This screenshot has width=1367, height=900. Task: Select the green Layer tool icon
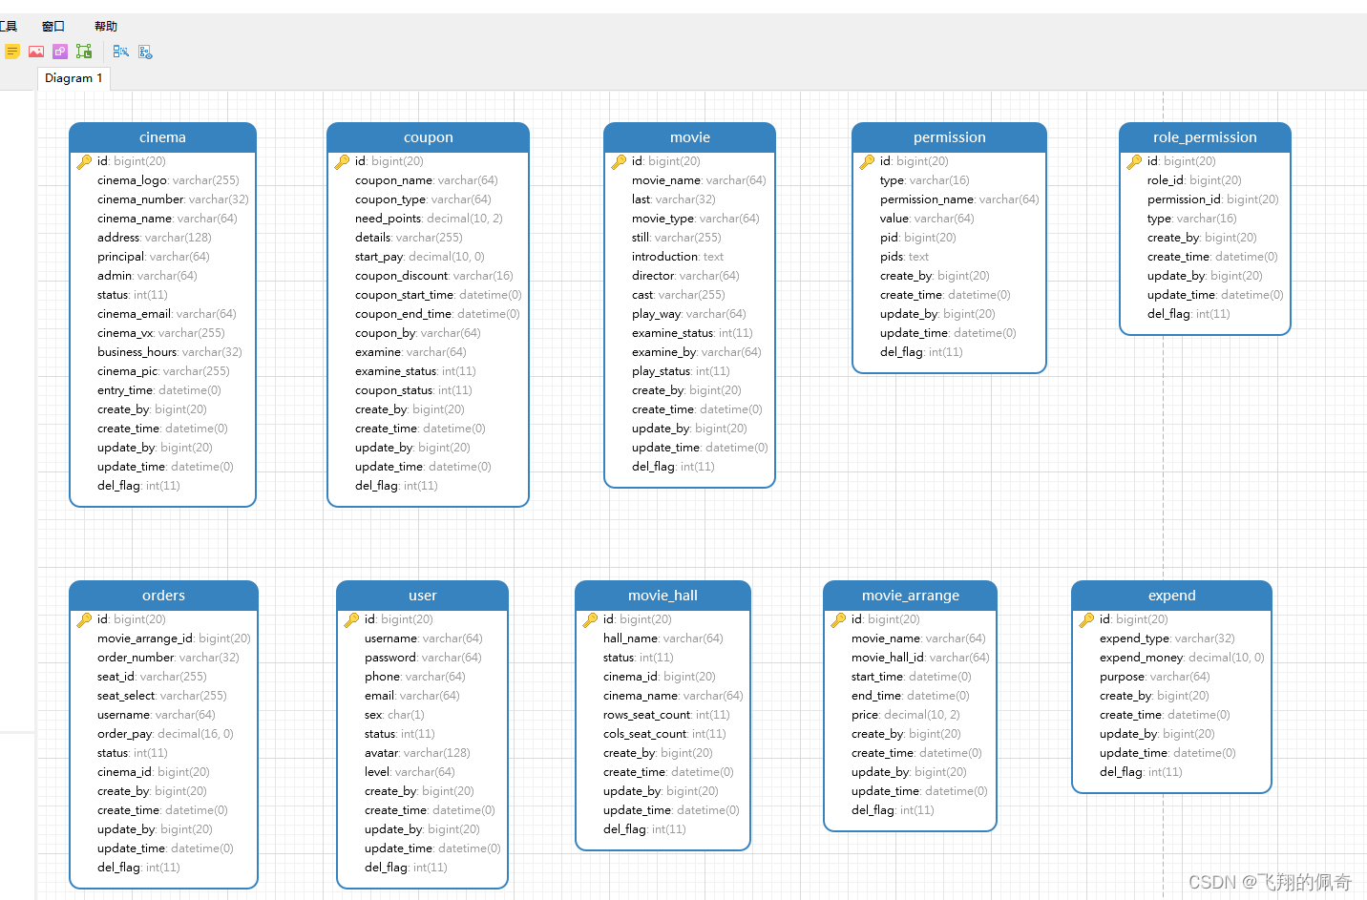tap(84, 52)
